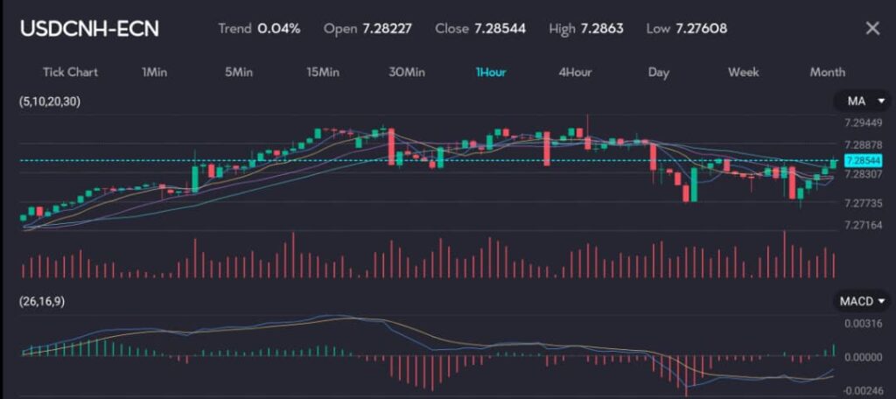Open the Month timeframe chart
Image resolution: width=896 pixels, height=399 pixels.
coord(827,72)
